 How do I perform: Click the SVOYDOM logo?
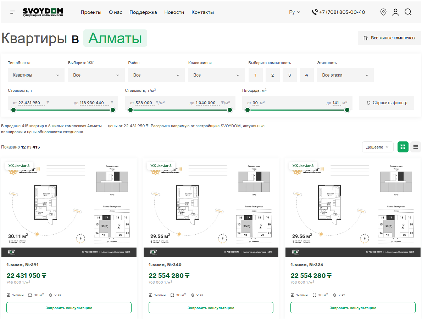coord(43,12)
